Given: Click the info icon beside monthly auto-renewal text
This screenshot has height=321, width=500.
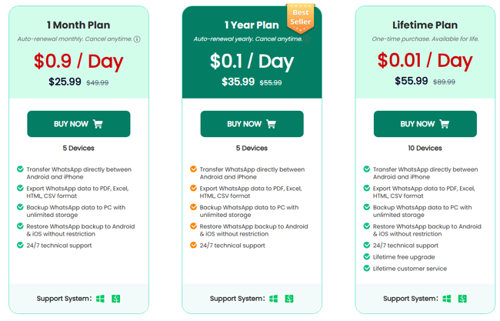Looking at the screenshot, I should tap(137, 39).
